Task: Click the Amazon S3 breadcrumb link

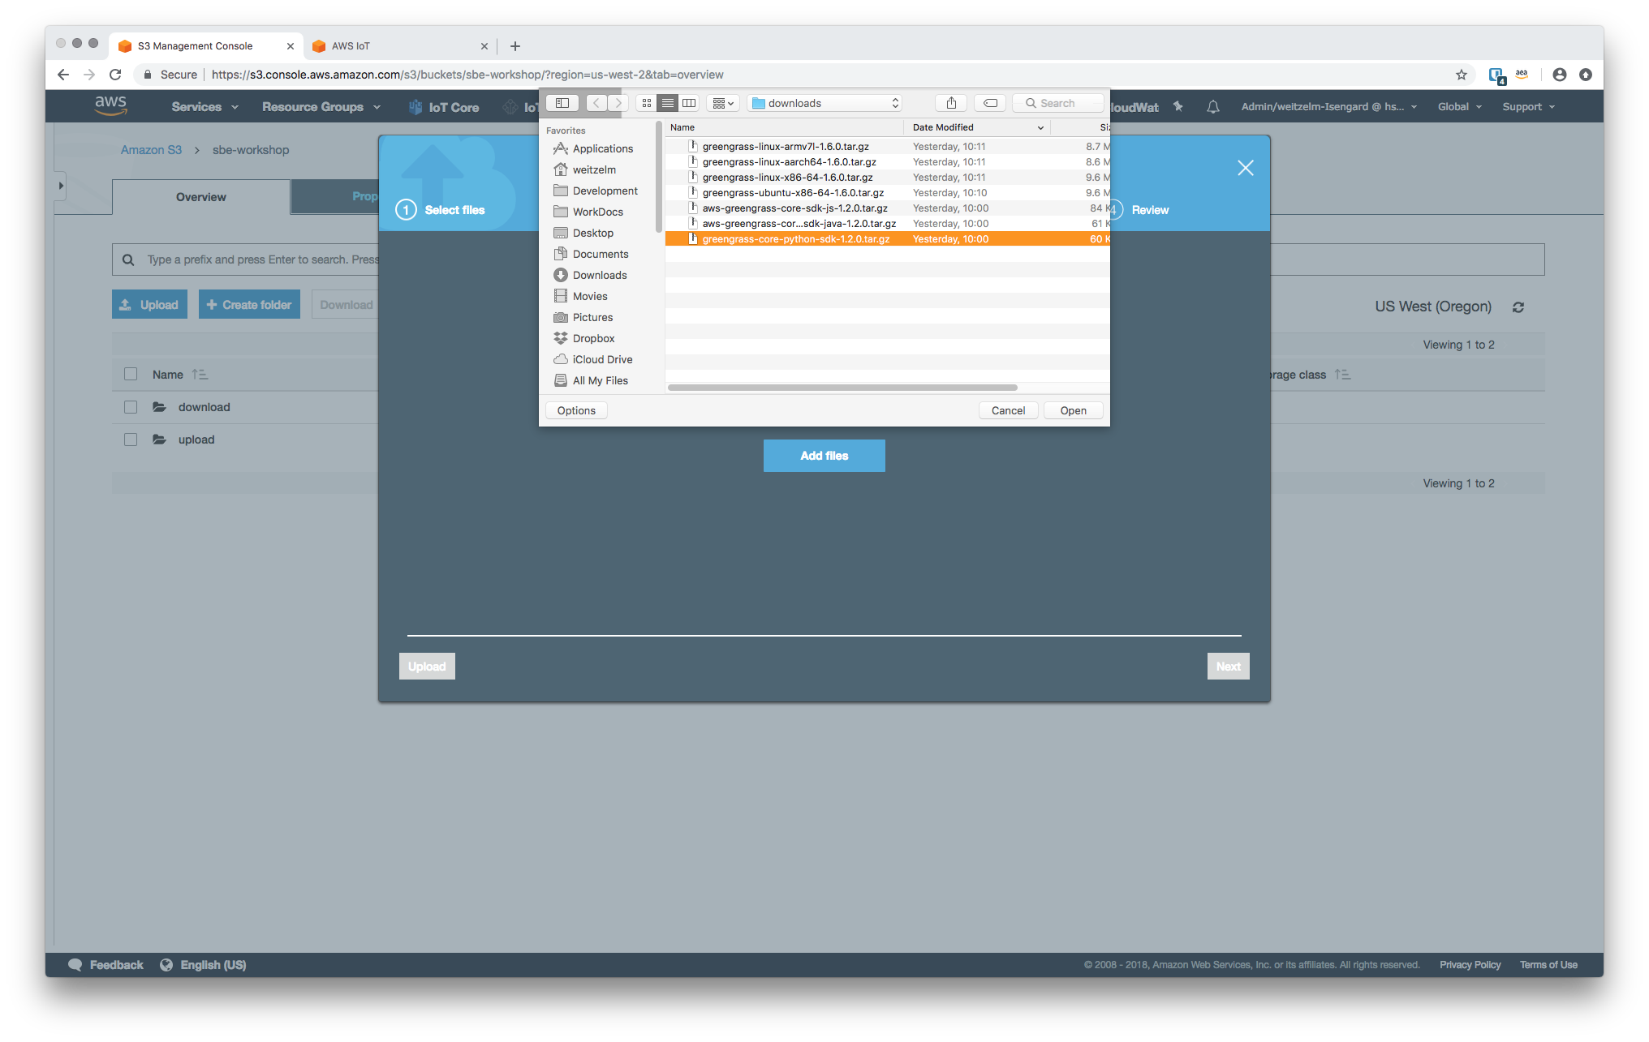Action: click(151, 150)
